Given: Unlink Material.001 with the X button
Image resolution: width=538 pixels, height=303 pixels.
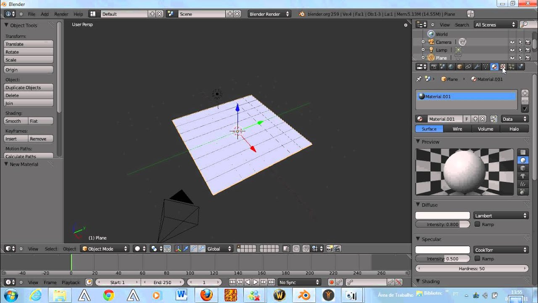Looking at the screenshot, I should click(483, 119).
